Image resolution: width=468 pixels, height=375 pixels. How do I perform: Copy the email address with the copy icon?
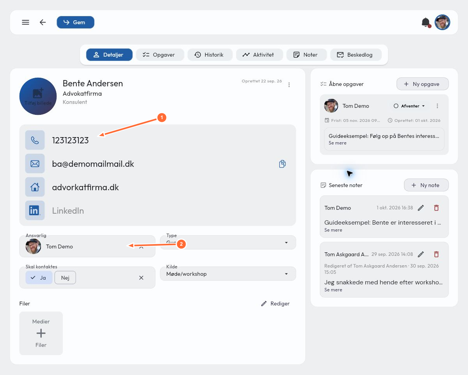282,164
